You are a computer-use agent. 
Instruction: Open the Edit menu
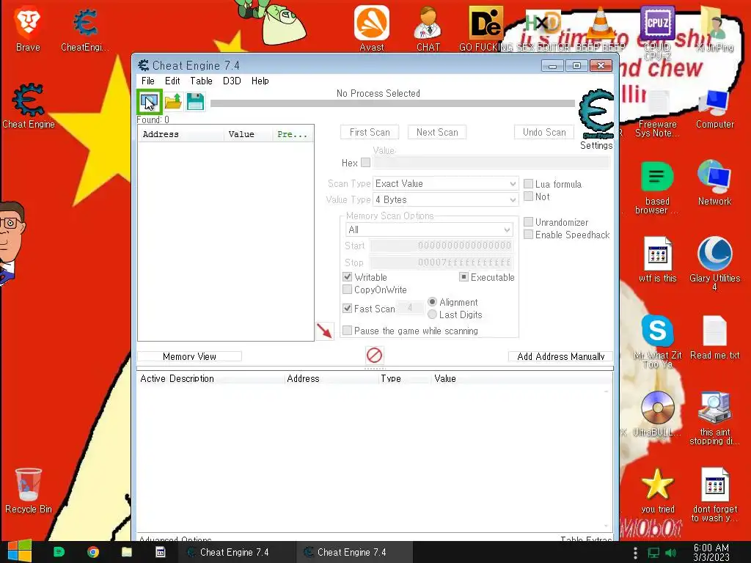pyautogui.click(x=172, y=81)
